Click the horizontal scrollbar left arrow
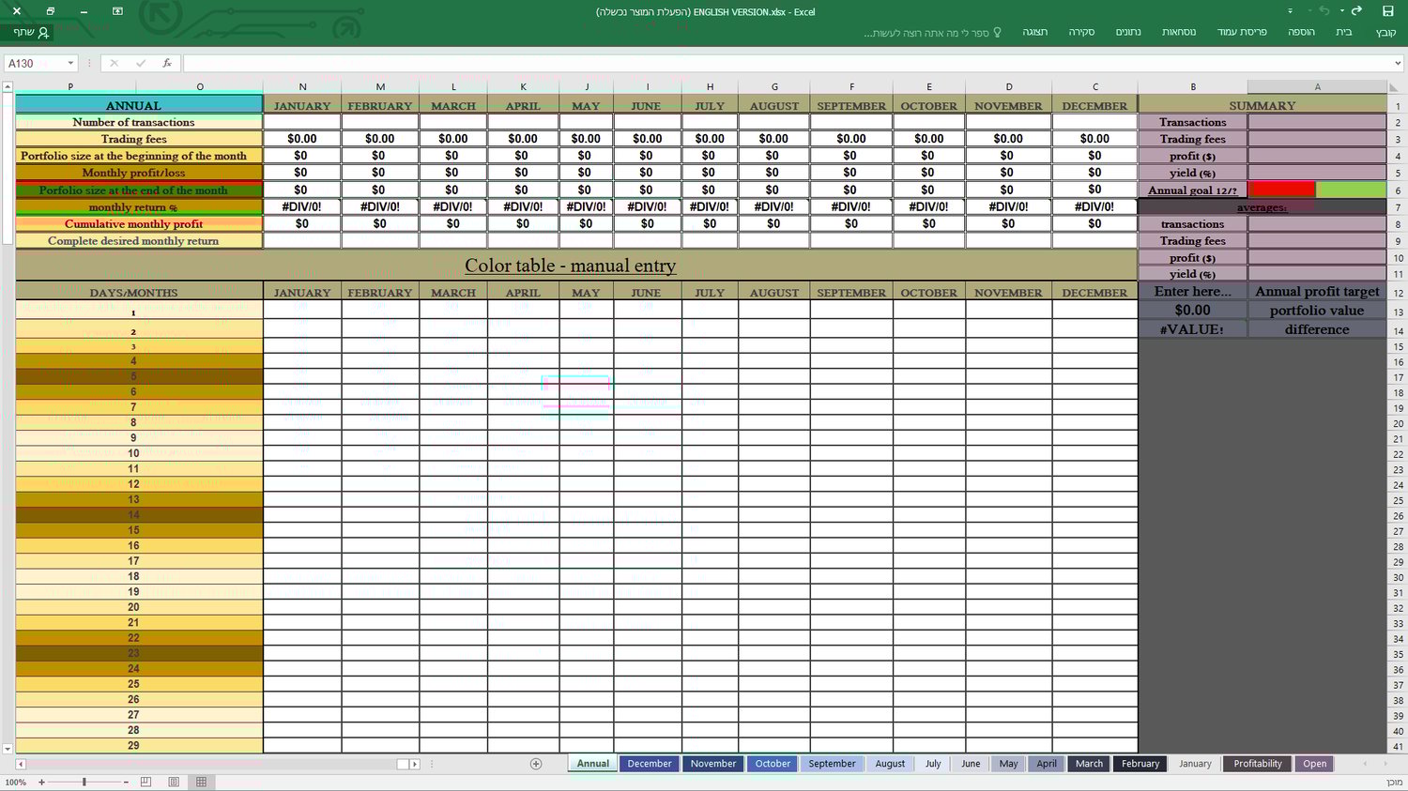The height and width of the screenshot is (791, 1408). pyautogui.click(x=21, y=764)
